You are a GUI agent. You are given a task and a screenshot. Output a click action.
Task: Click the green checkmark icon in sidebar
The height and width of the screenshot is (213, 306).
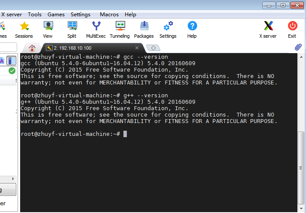(x=12, y=71)
